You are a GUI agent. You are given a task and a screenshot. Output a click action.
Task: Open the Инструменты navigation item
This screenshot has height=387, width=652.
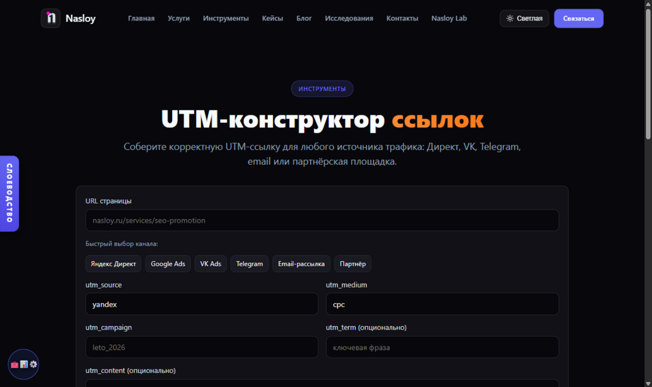coord(226,18)
